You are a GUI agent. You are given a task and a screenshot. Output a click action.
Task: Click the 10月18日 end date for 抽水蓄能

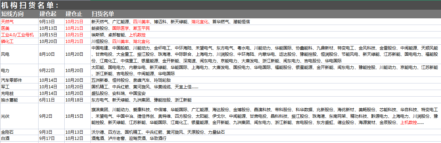point(77,100)
